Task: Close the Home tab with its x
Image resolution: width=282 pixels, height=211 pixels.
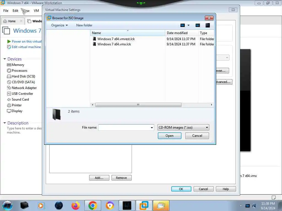Action: pos(21,21)
